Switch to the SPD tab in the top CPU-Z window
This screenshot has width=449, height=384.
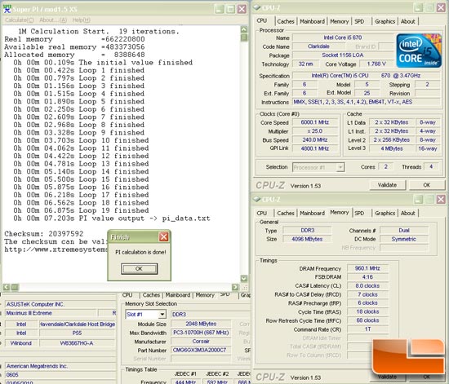[359, 21]
